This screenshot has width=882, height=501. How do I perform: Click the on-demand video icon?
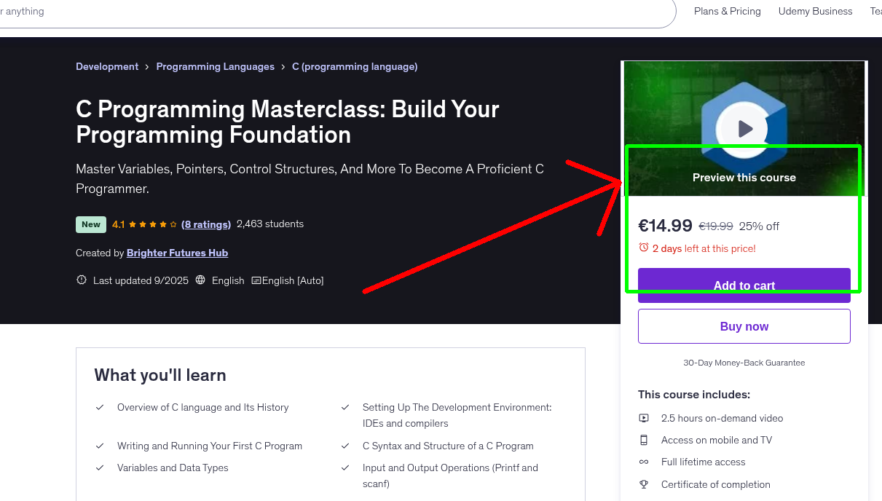tap(644, 418)
